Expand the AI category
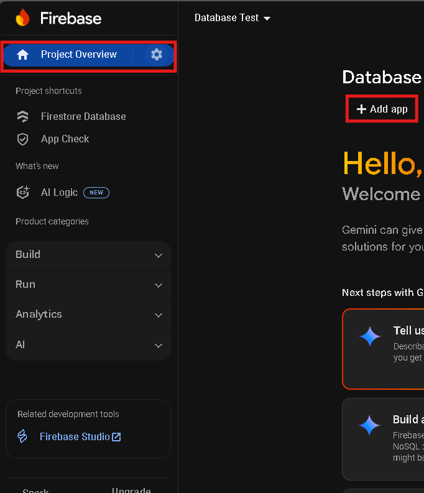 88,345
